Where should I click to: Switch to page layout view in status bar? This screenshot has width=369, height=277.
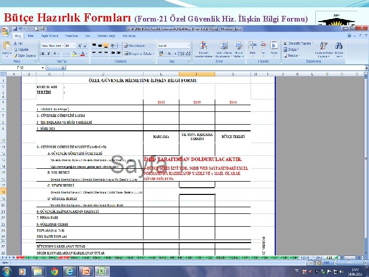click(x=314, y=263)
